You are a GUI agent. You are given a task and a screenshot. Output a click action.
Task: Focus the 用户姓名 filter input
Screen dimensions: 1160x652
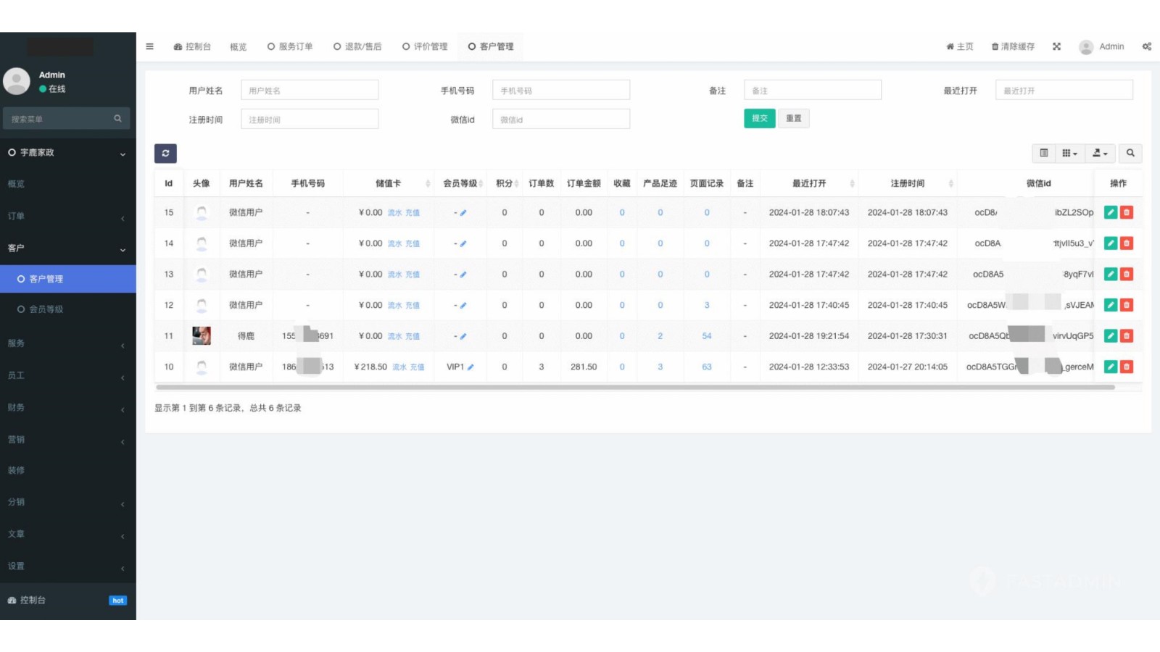(x=310, y=91)
